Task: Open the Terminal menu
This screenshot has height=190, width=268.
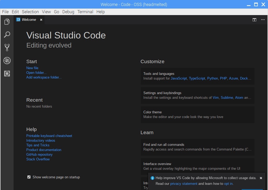Action: [85, 12]
